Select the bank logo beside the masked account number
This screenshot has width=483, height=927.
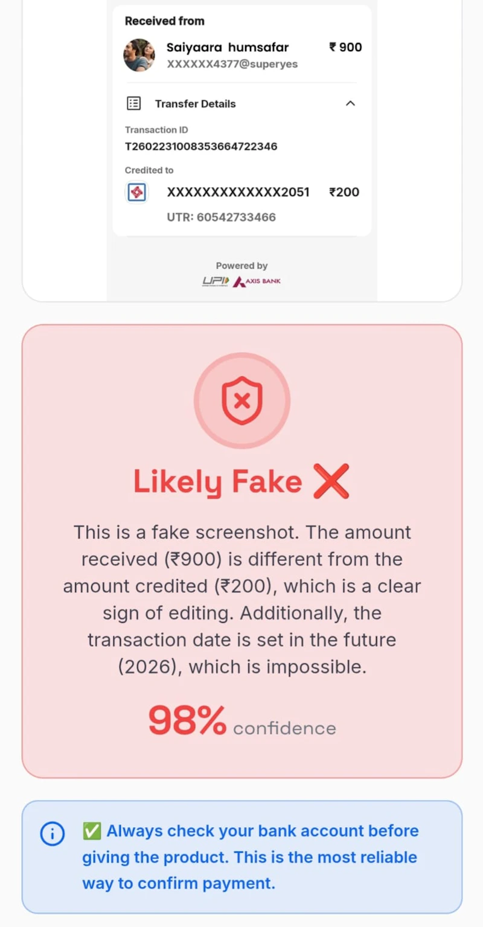click(136, 192)
